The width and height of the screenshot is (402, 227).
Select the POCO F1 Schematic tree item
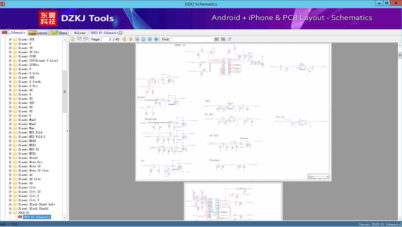click(37, 217)
